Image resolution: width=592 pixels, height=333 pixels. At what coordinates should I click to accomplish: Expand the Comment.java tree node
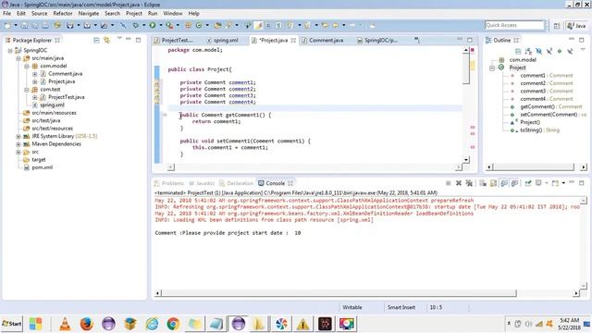tap(35, 74)
